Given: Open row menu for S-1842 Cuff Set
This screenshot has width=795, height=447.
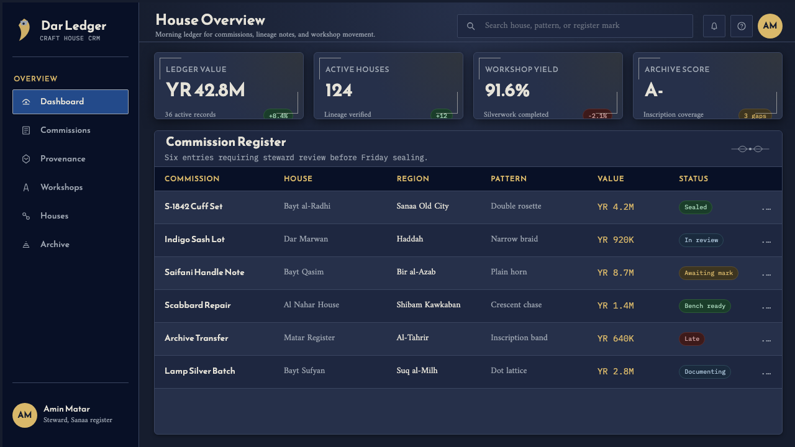Looking at the screenshot, I should (766, 207).
